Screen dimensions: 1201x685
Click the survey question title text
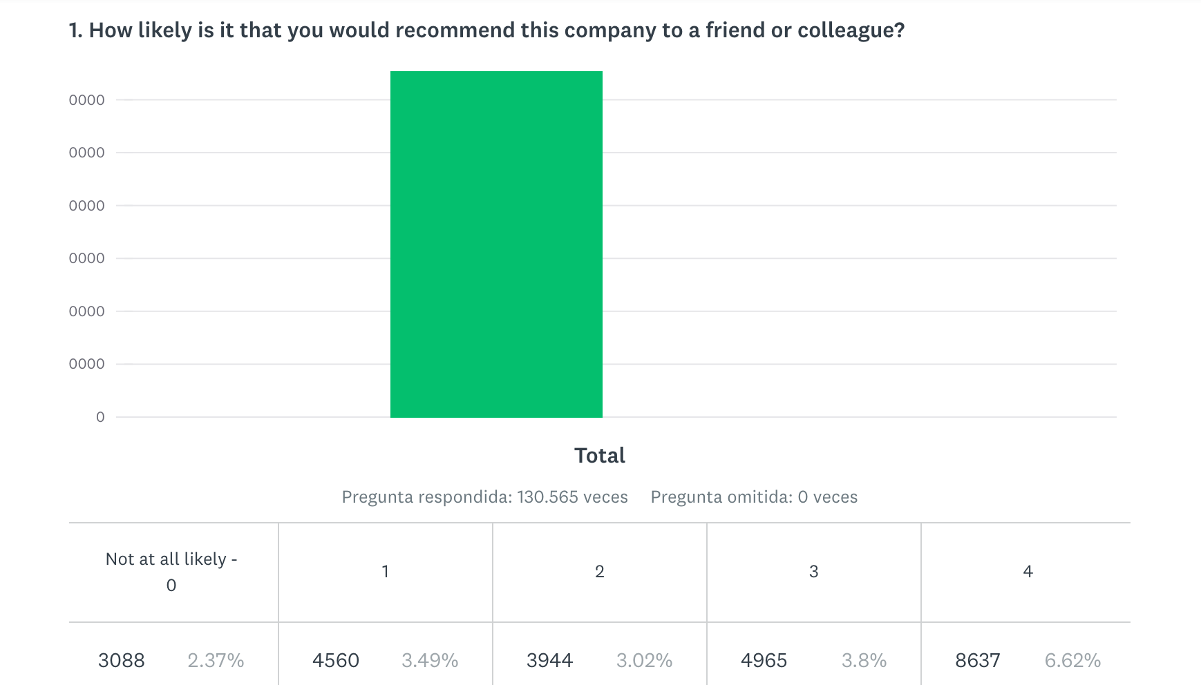click(x=486, y=30)
